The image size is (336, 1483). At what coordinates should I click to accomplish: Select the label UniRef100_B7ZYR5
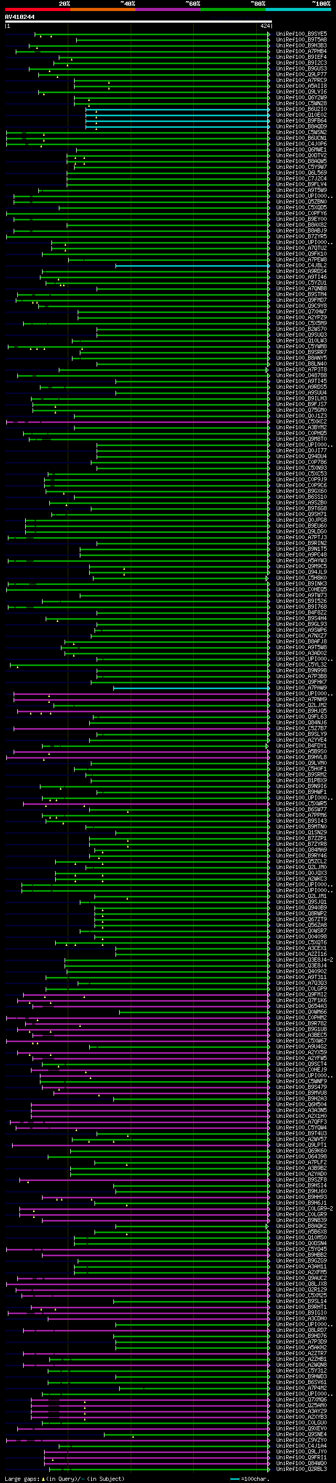pos(301,237)
